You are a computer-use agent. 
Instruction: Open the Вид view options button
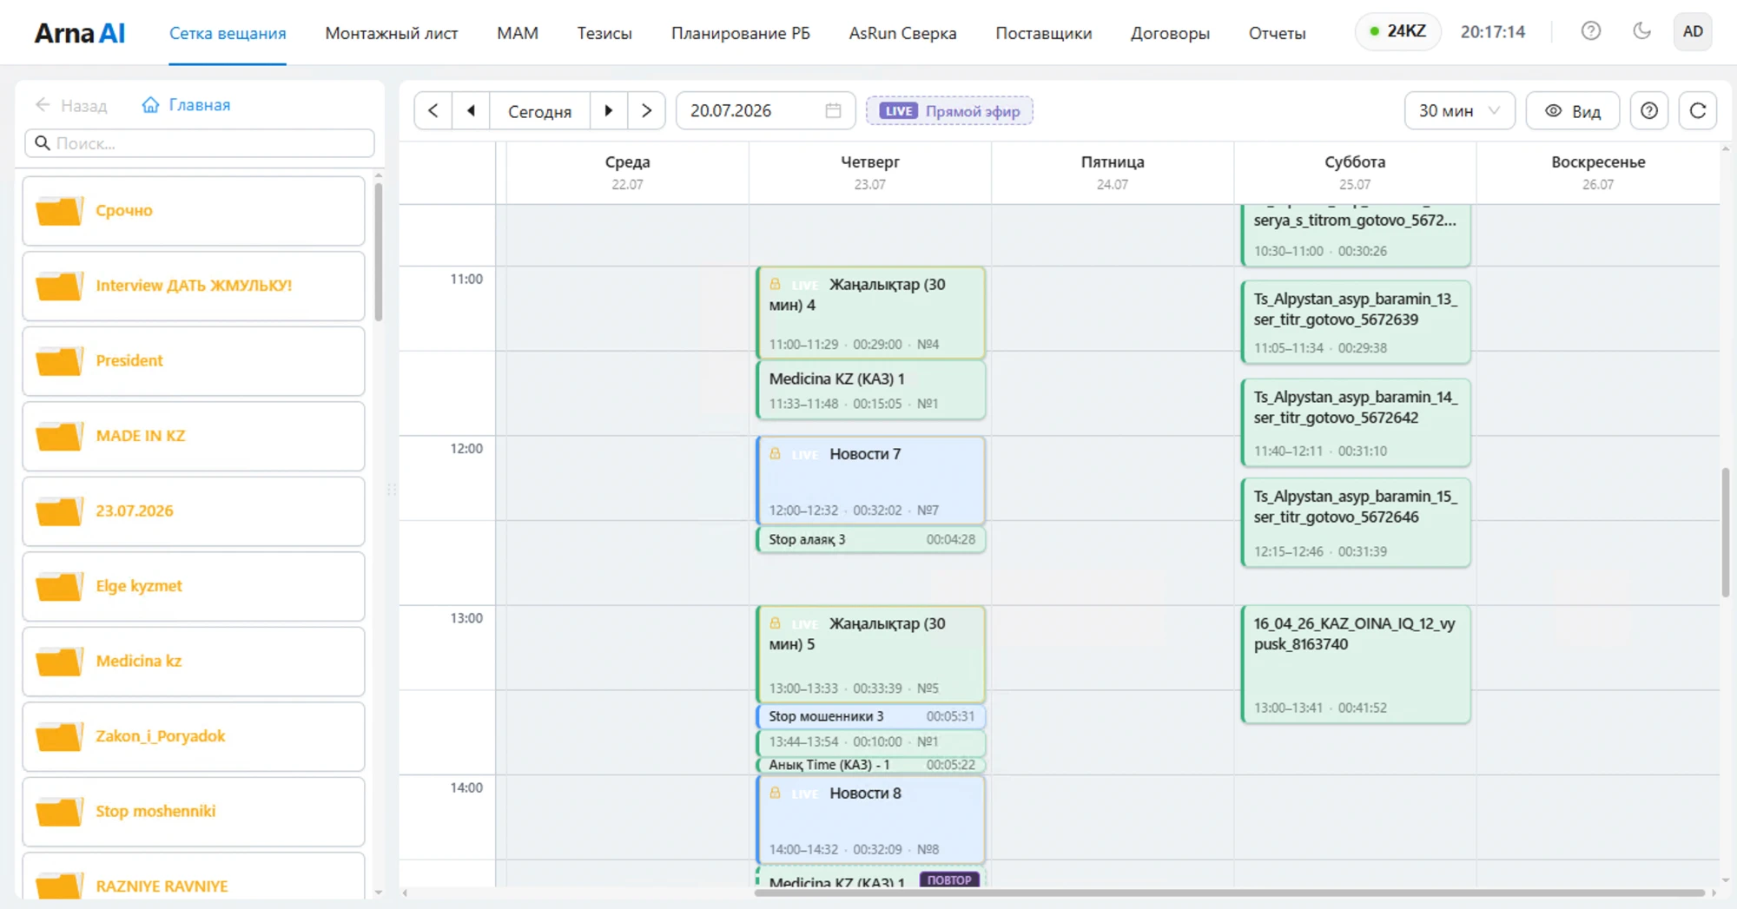coord(1573,111)
